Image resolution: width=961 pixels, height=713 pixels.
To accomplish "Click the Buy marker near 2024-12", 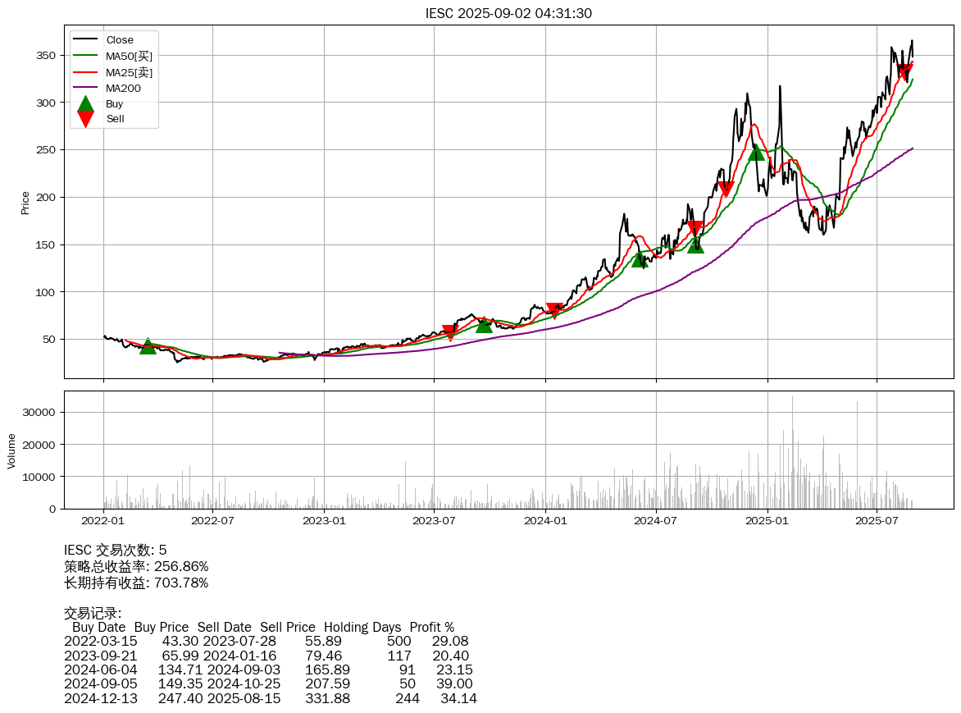I will [x=756, y=153].
